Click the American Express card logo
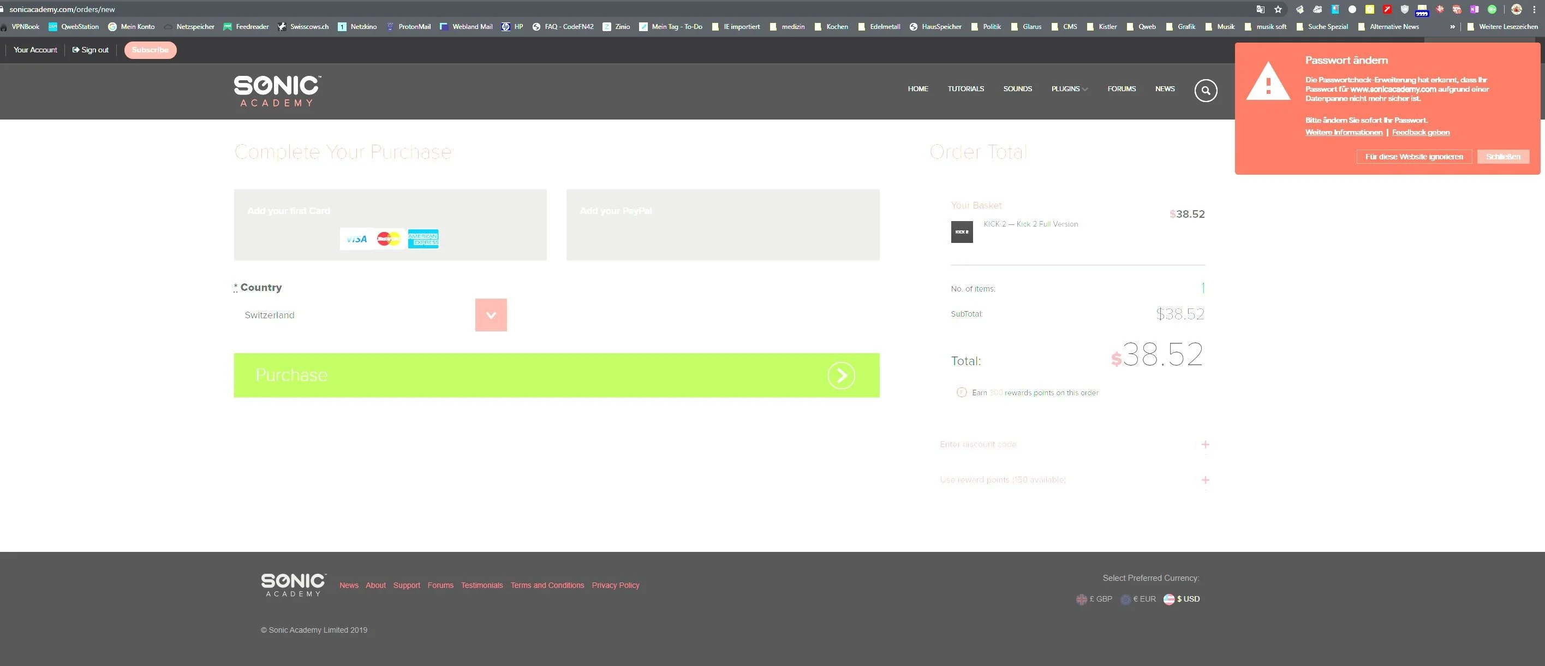This screenshot has width=1545, height=666. pos(423,239)
